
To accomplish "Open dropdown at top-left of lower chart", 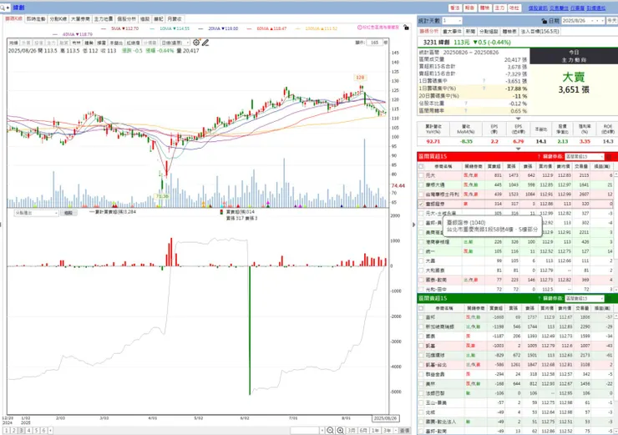I will (x=37, y=213).
